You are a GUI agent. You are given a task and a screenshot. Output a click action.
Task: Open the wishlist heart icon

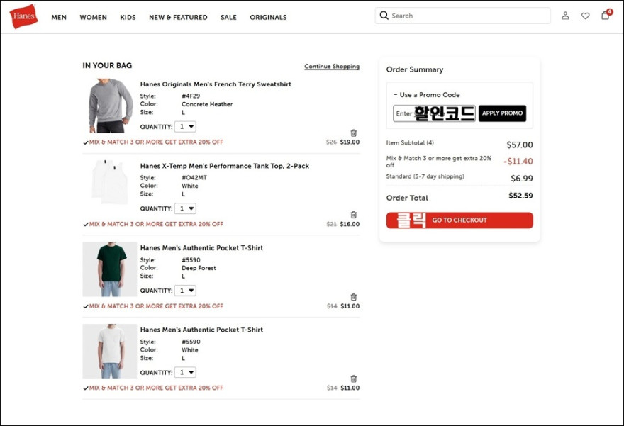click(x=585, y=16)
